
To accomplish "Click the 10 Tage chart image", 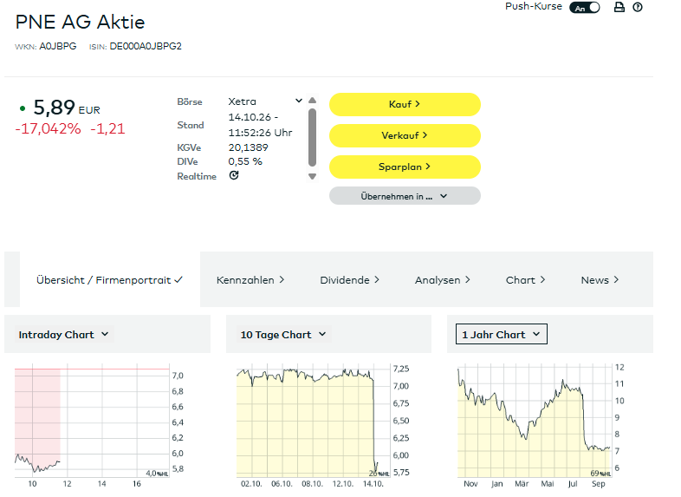I will click(322, 426).
